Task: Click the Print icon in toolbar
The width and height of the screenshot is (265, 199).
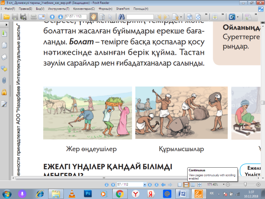Action: pyautogui.click(x=33, y=17)
